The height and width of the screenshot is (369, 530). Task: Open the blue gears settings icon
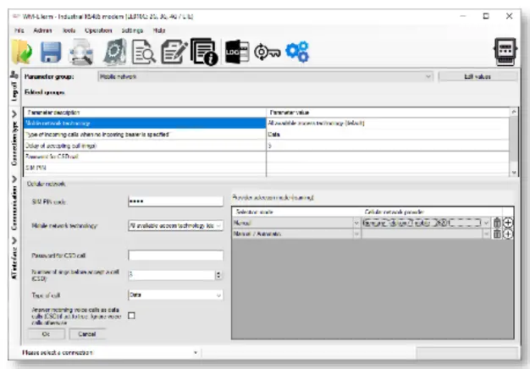(x=296, y=52)
